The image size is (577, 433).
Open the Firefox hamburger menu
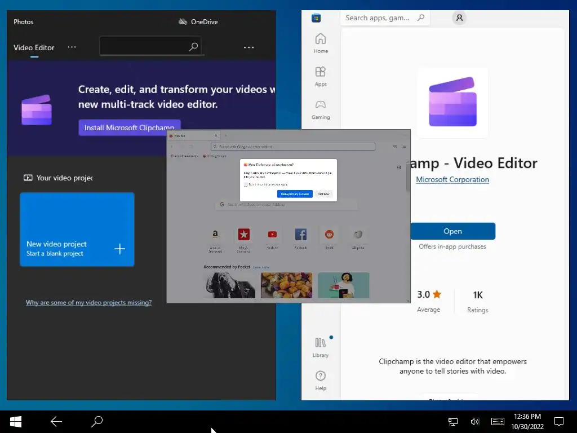[x=404, y=147]
